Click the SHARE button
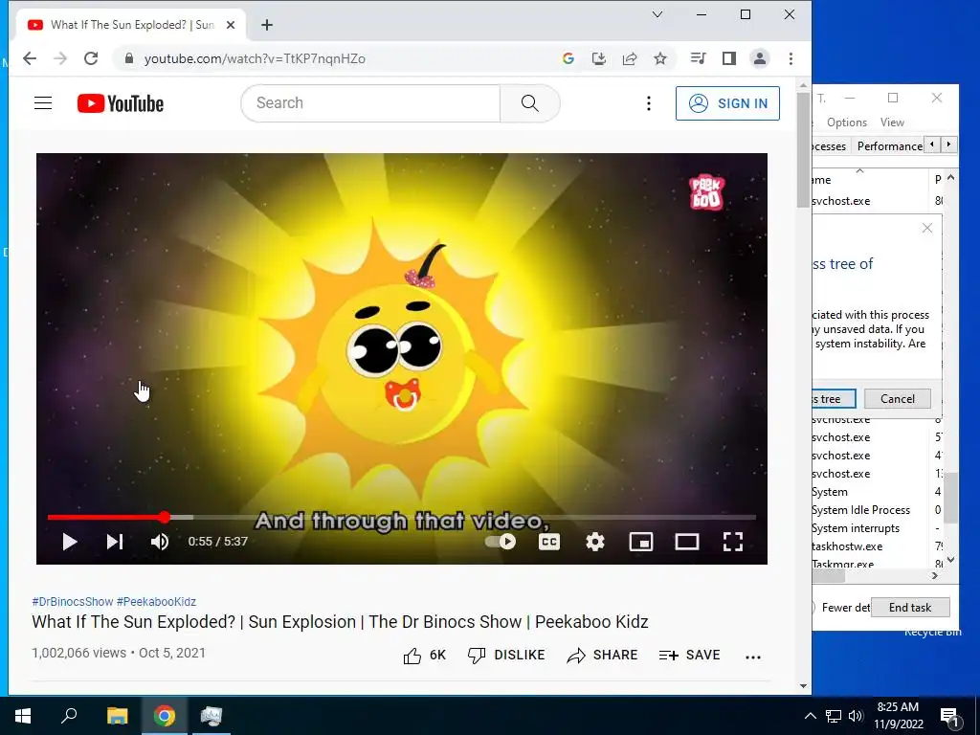This screenshot has height=735, width=980. click(603, 655)
